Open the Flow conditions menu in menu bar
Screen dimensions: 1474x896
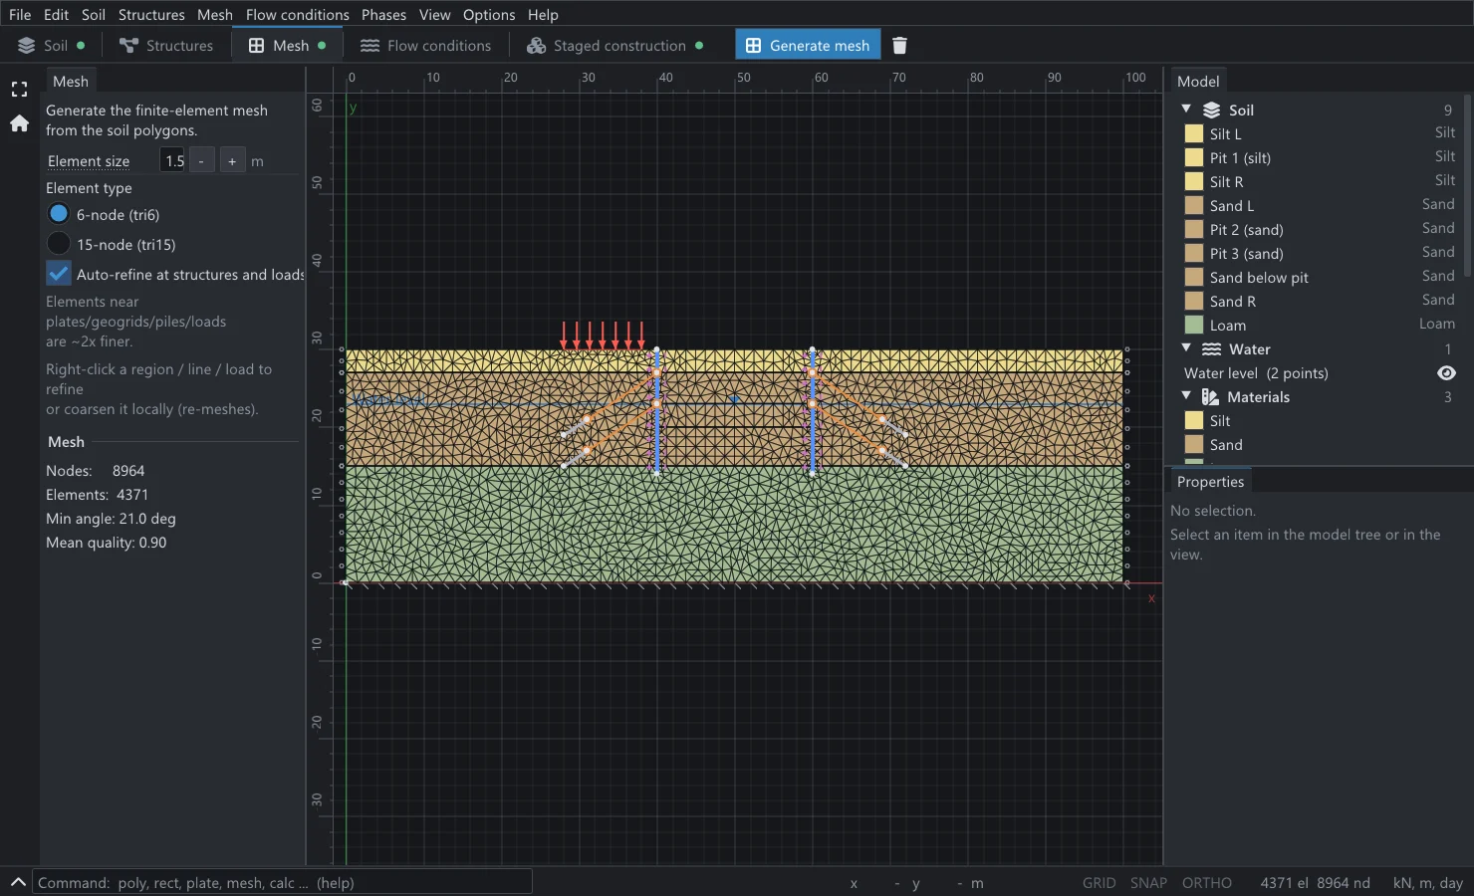pos(298,15)
